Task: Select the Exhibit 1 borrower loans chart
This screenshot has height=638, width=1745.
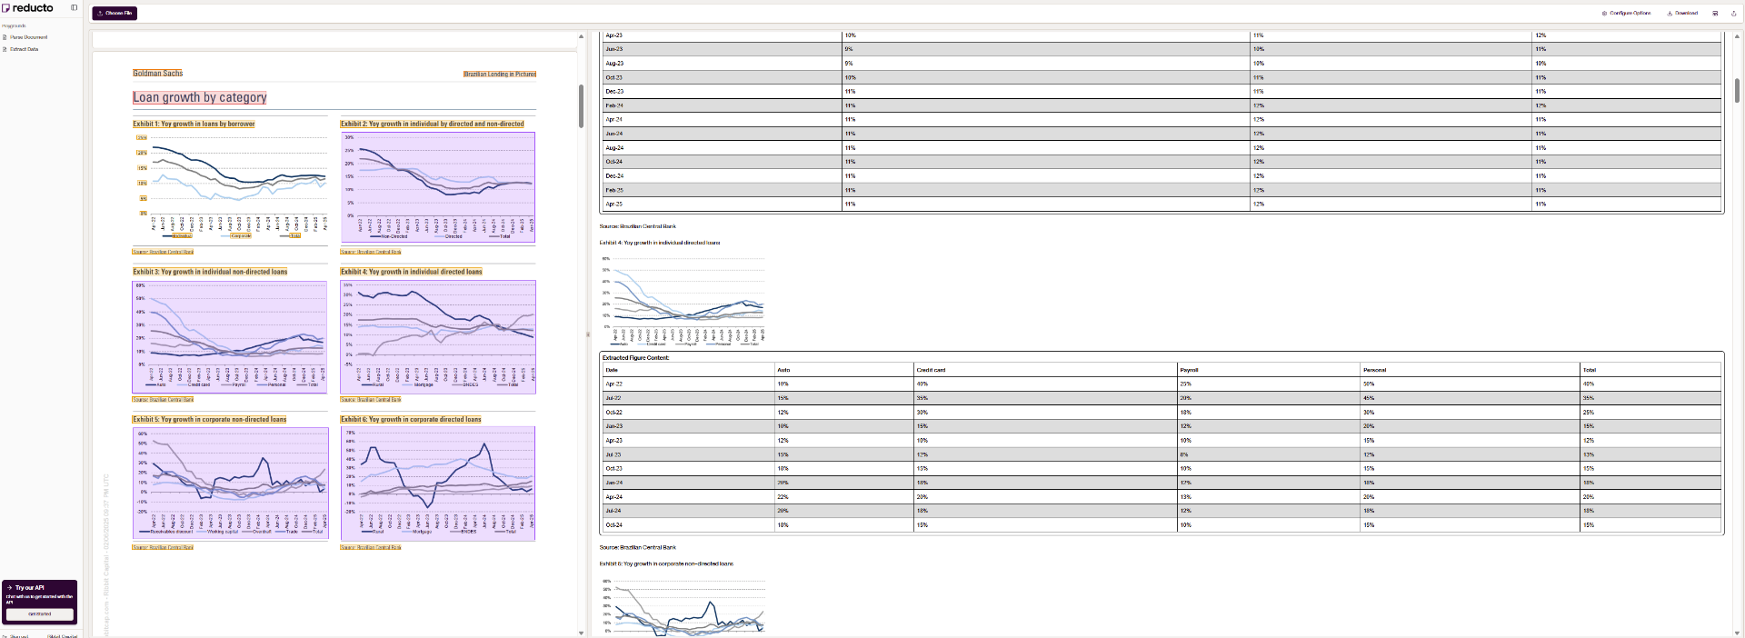Action: pyautogui.click(x=231, y=187)
